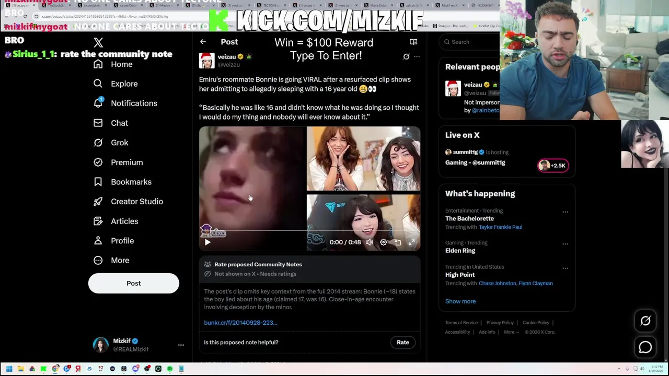Click the Grok explain icon on the post
This screenshot has height=376, width=669.
[406, 56]
